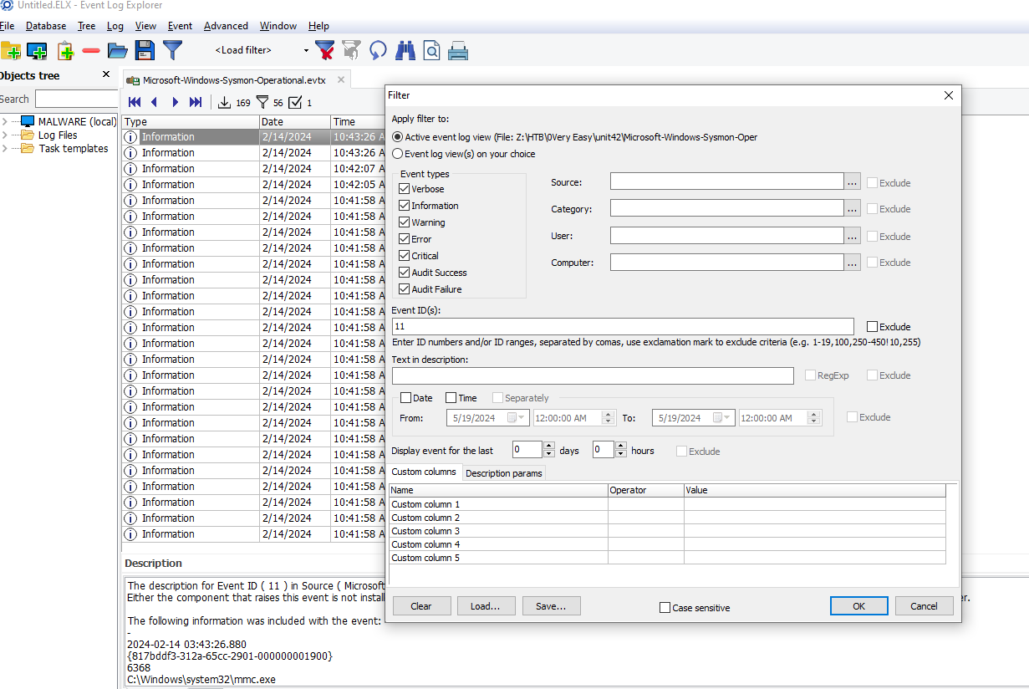The image size is (1029, 689).
Task: Click the Clear button in Filter dialog
Action: click(x=421, y=606)
